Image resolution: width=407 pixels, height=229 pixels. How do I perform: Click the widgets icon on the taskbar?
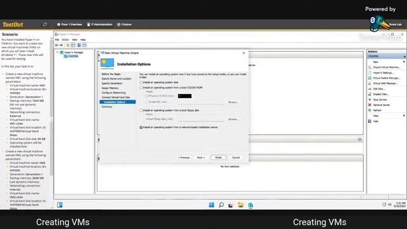pos(60,205)
